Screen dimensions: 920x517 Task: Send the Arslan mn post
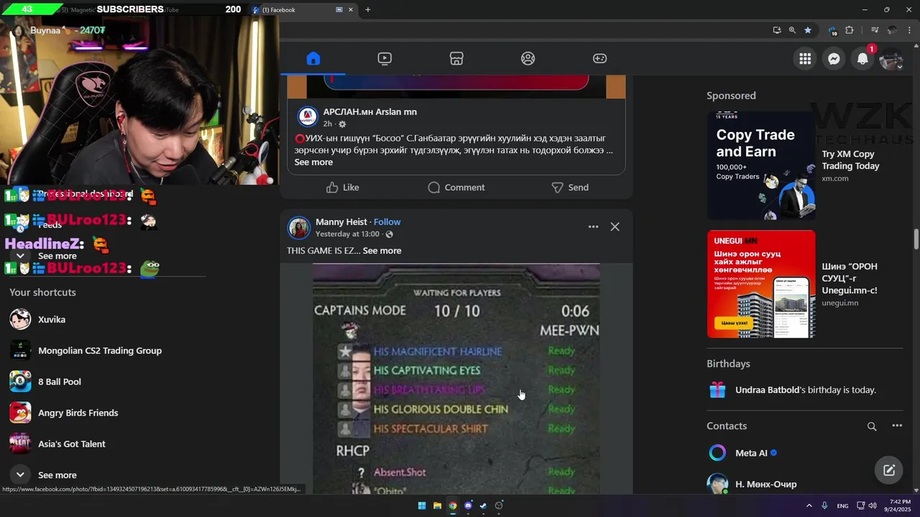[x=570, y=187]
